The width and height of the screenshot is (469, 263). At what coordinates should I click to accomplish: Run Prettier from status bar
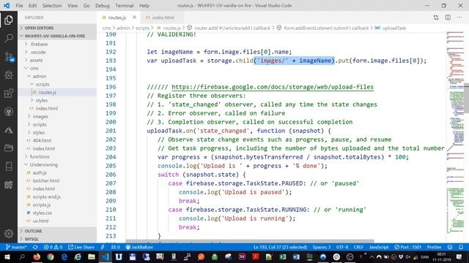click(435, 247)
